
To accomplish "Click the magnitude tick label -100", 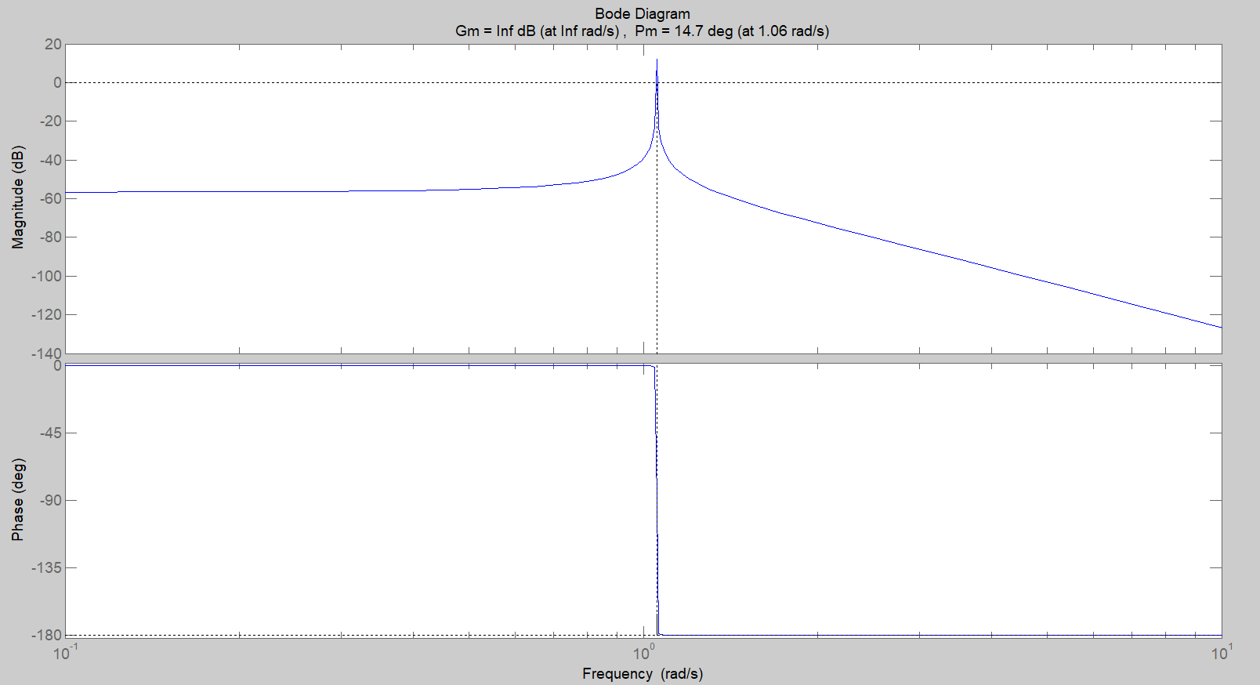I will click(x=46, y=276).
